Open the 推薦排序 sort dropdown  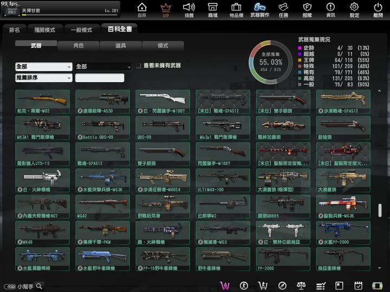44,78
